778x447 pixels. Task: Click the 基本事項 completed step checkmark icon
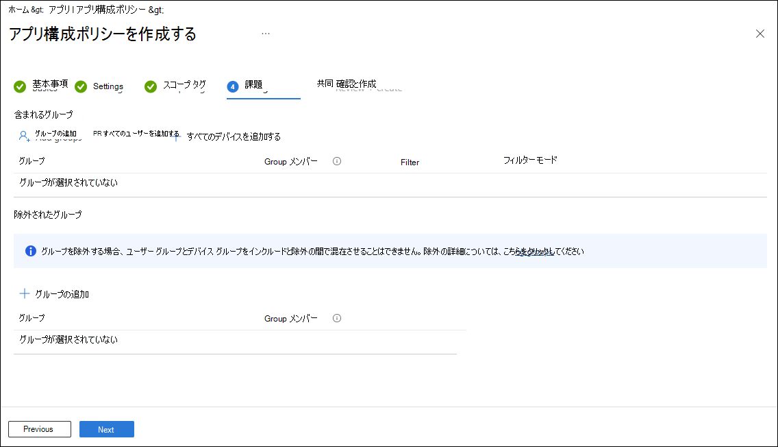20,86
